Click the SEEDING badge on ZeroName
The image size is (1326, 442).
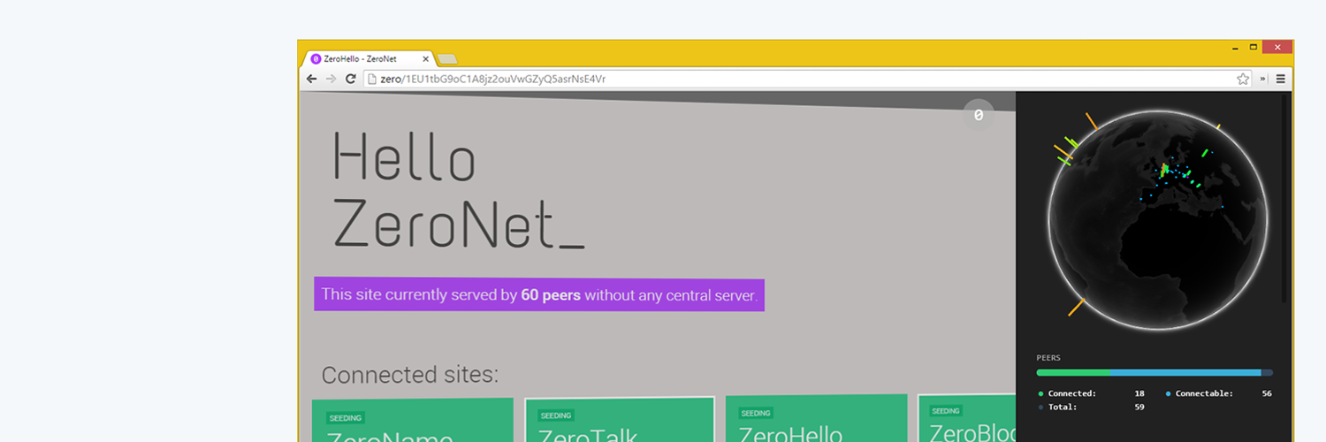point(345,418)
